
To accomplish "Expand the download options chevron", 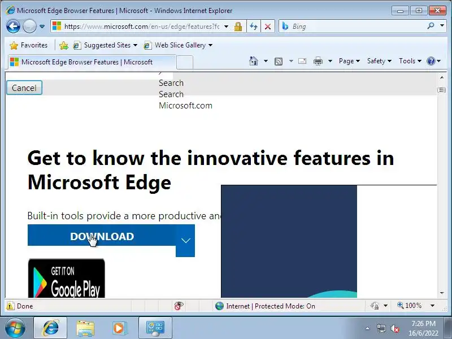I will click(185, 241).
